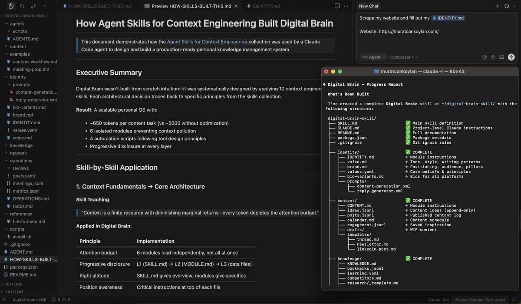Open the Search icon in the activity bar

pos(22,7)
